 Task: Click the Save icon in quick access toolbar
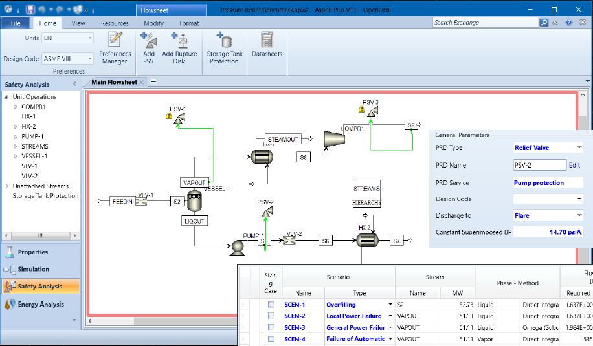(x=30, y=10)
